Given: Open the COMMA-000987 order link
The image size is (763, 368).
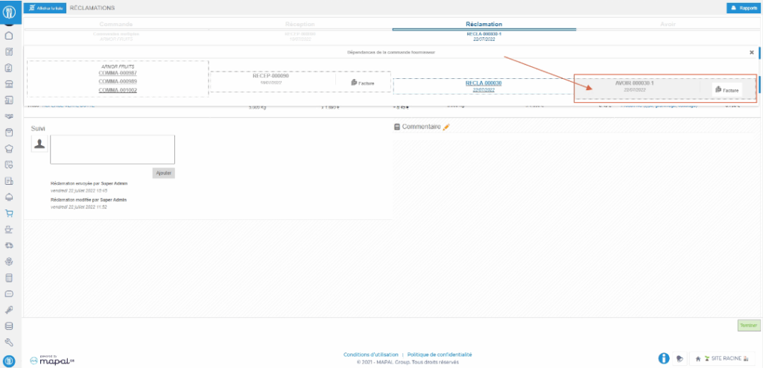Looking at the screenshot, I should pyautogui.click(x=117, y=73).
